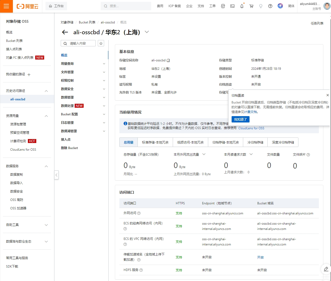Collapse the left sidebar panel handle
The image size is (331, 281).
[56, 175]
